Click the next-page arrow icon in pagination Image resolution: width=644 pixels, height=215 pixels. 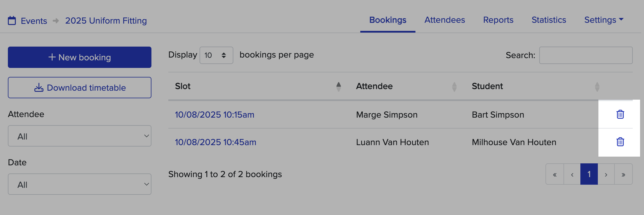click(606, 174)
